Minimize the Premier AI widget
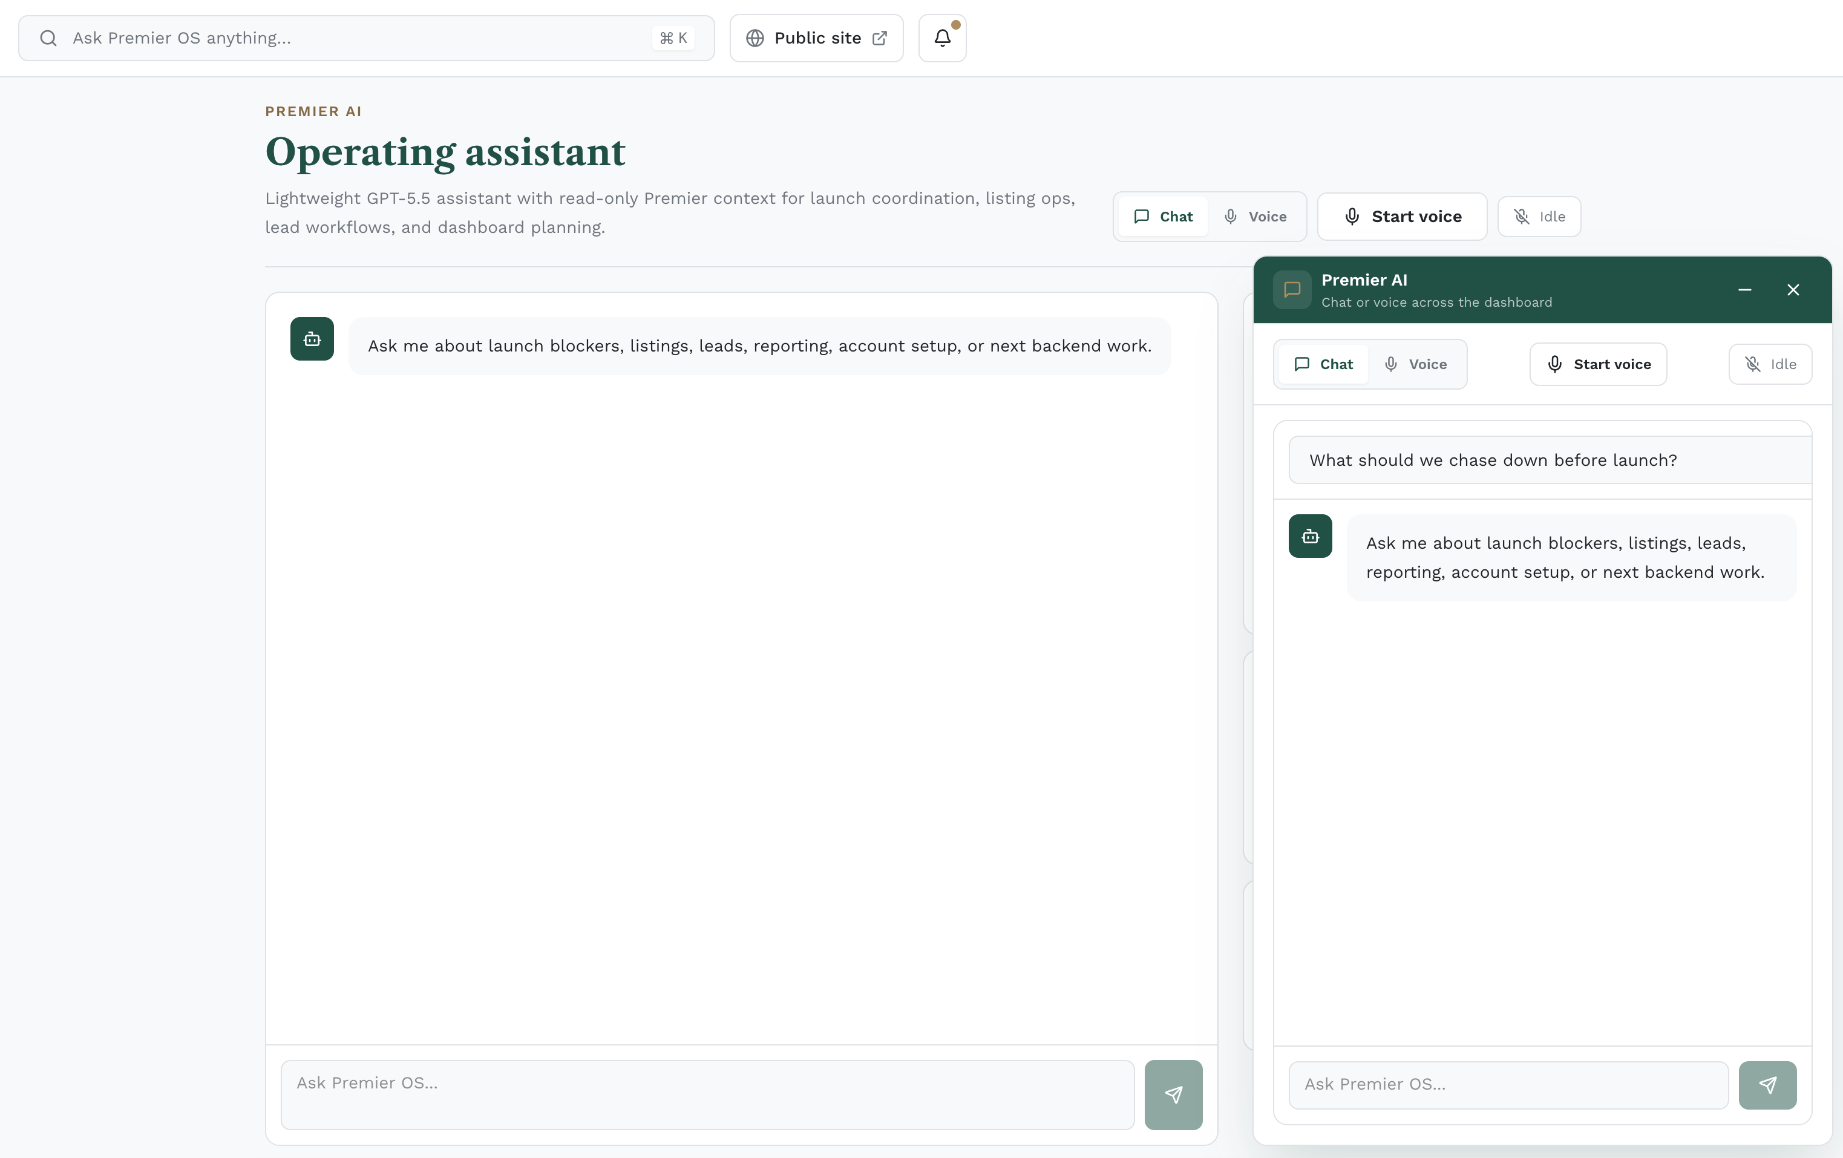Screen dimensions: 1843x1158 point(1745,289)
